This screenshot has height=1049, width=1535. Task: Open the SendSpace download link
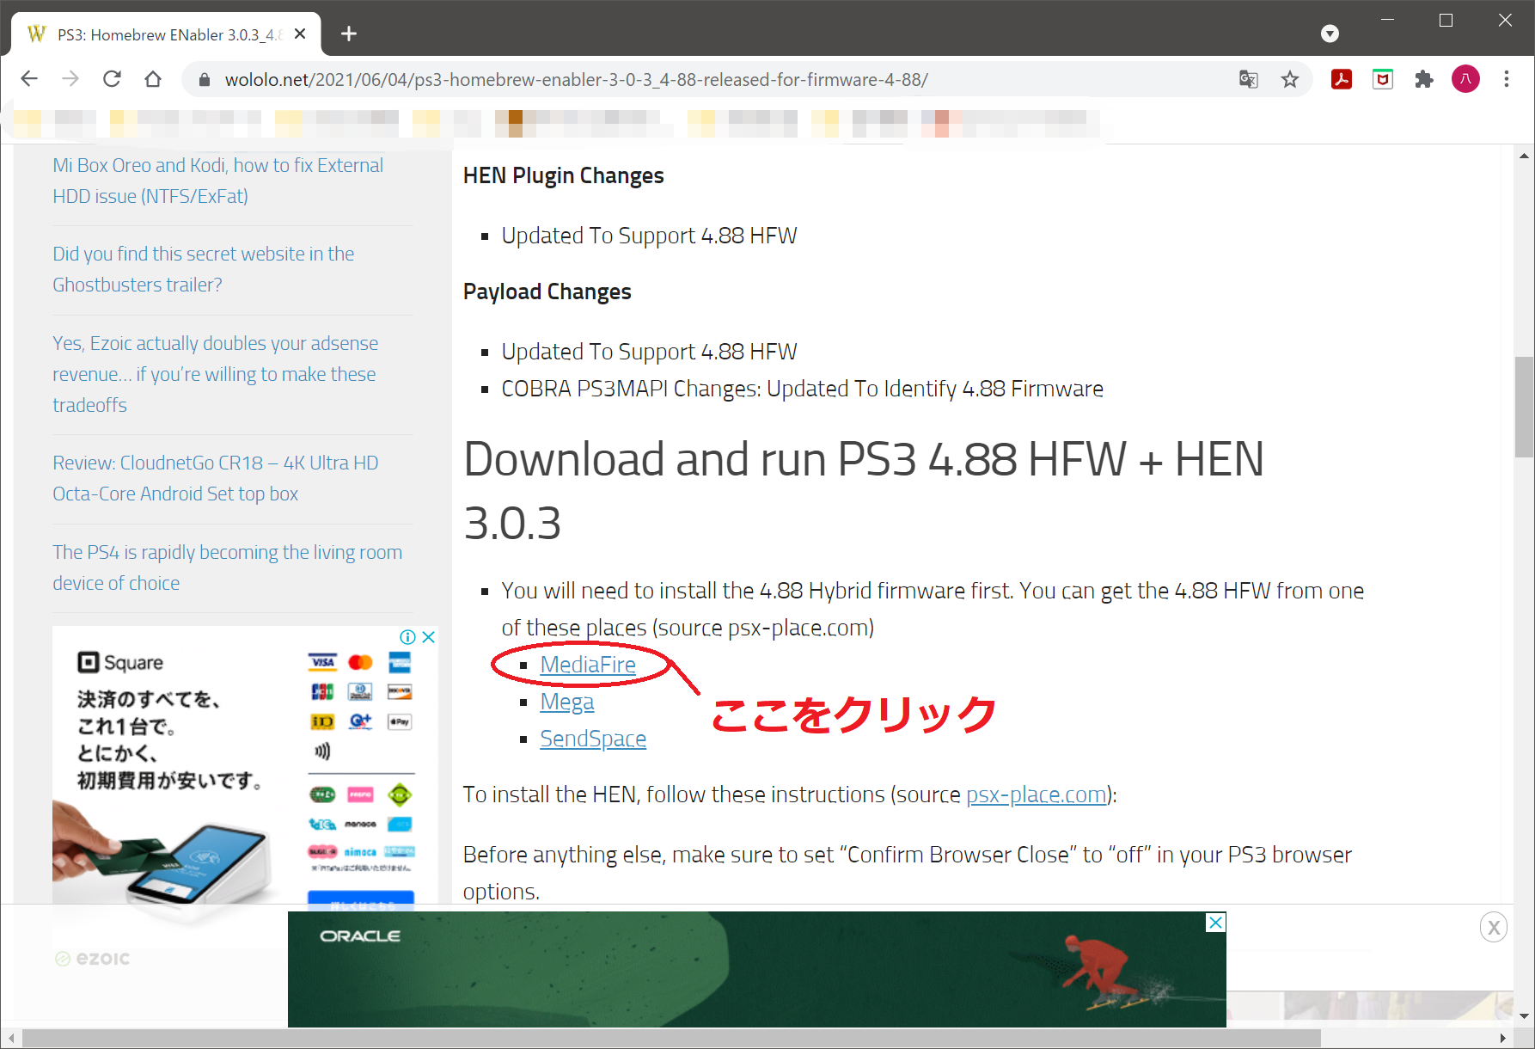(593, 739)
